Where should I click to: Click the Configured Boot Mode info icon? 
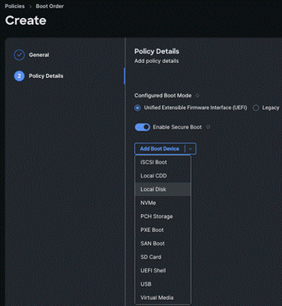[197, 96]
